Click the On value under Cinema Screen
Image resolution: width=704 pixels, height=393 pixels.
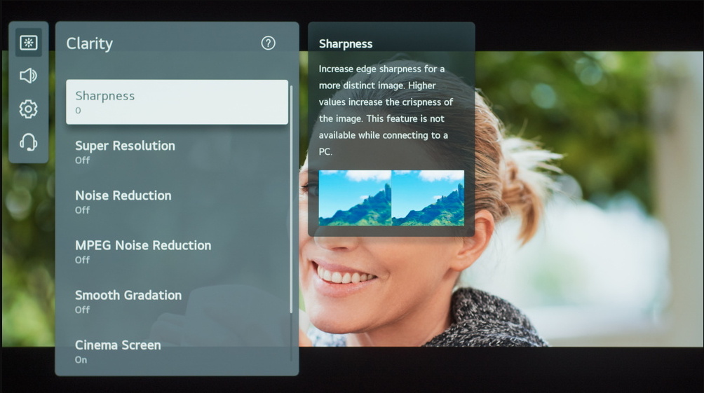pos(81,360)
